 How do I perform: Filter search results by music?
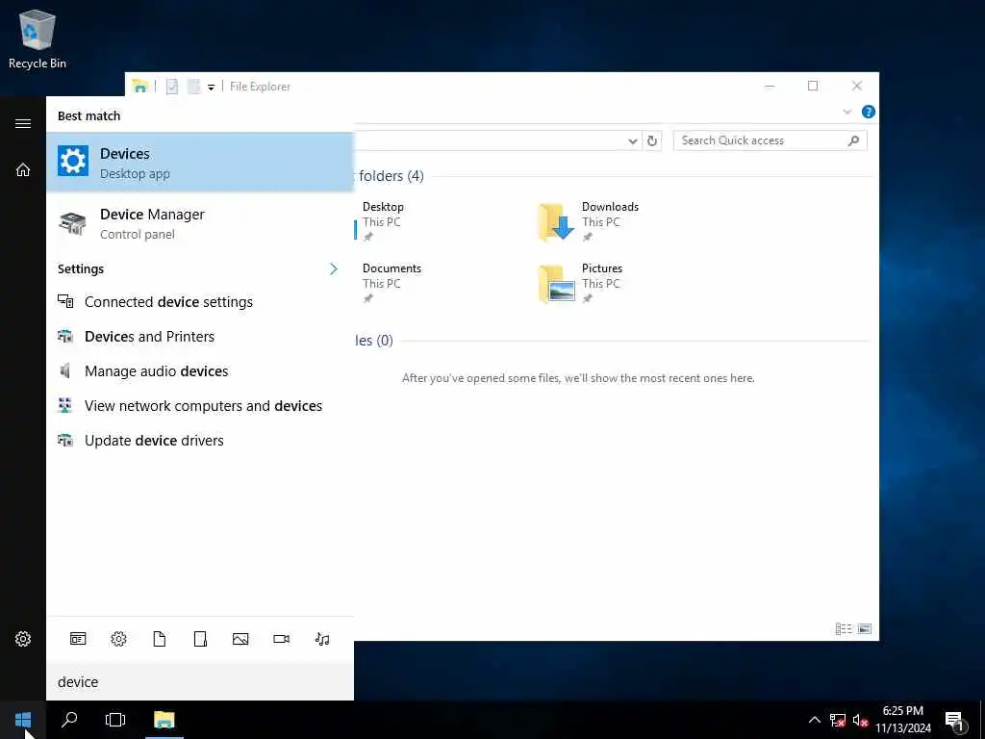click(322, 639)
